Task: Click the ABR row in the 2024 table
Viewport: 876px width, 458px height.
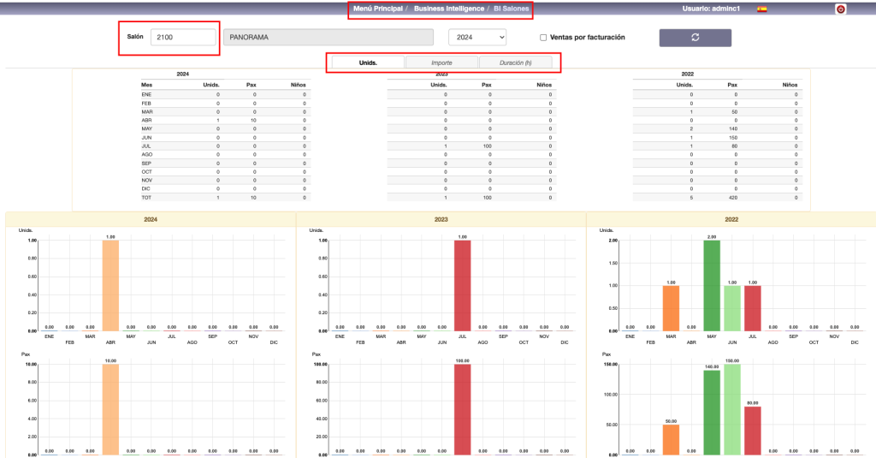Action: click(x=224, y=120)
